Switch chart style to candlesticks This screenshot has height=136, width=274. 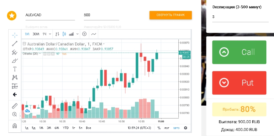(64, 34)
